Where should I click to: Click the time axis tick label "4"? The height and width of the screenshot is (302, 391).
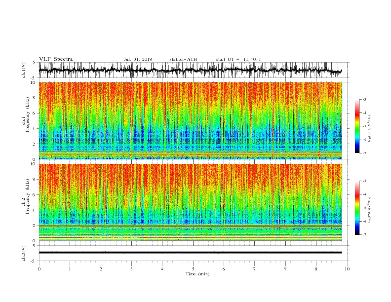coord(162,269)
